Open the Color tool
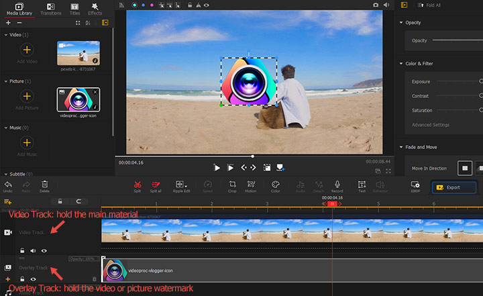This screenshot has height=296, width=483. 276,185
